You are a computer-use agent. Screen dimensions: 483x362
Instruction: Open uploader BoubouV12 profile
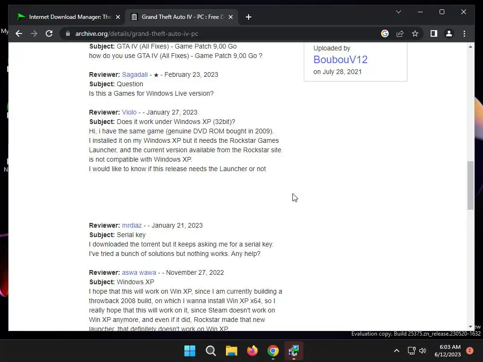pos(341,59)
